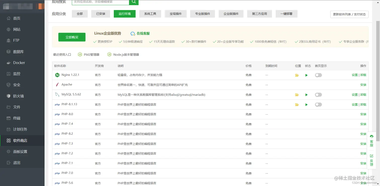Open 反馈 floating feedback widget
This screenshot has height=186, width=380.
371,160
